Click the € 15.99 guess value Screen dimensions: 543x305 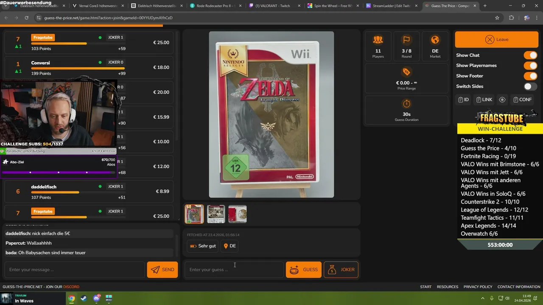[x=161, y=117]
